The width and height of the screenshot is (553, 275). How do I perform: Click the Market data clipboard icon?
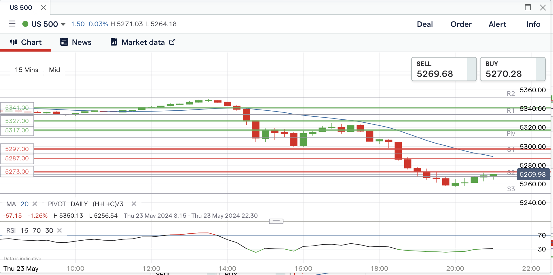(x=113, y=42)
